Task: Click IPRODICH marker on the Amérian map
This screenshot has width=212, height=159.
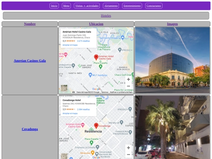Action: click(x=120, y=50)
